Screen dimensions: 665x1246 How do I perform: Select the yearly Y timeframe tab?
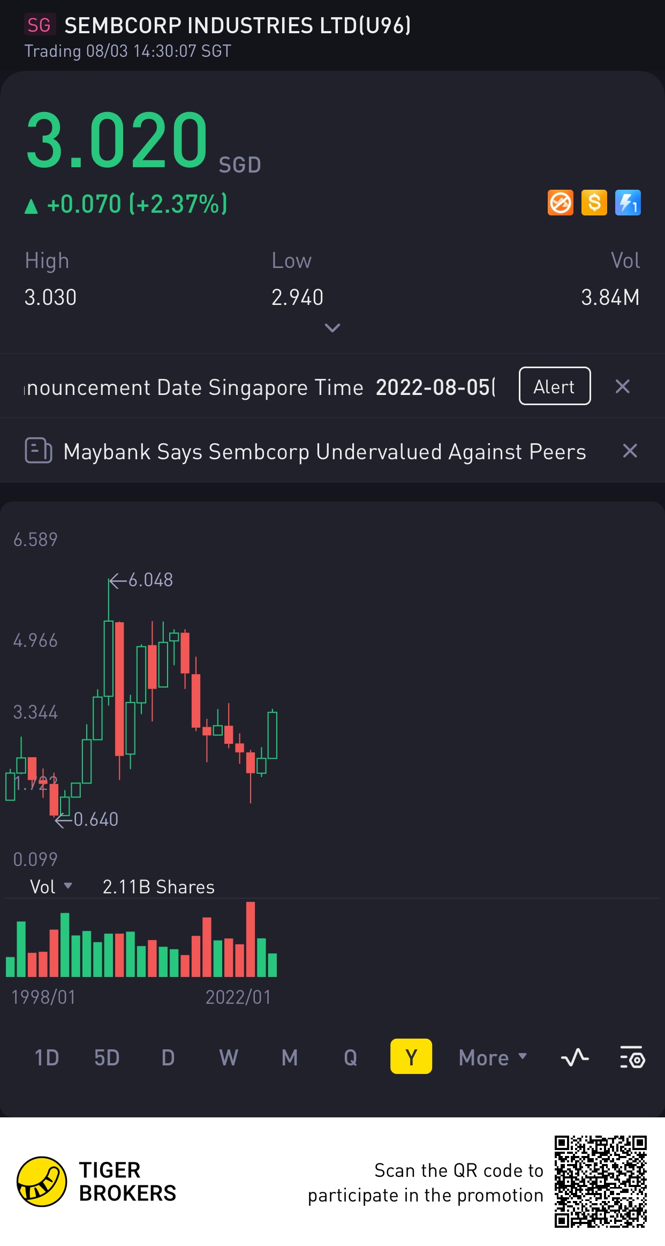(x=411, y=1056)
